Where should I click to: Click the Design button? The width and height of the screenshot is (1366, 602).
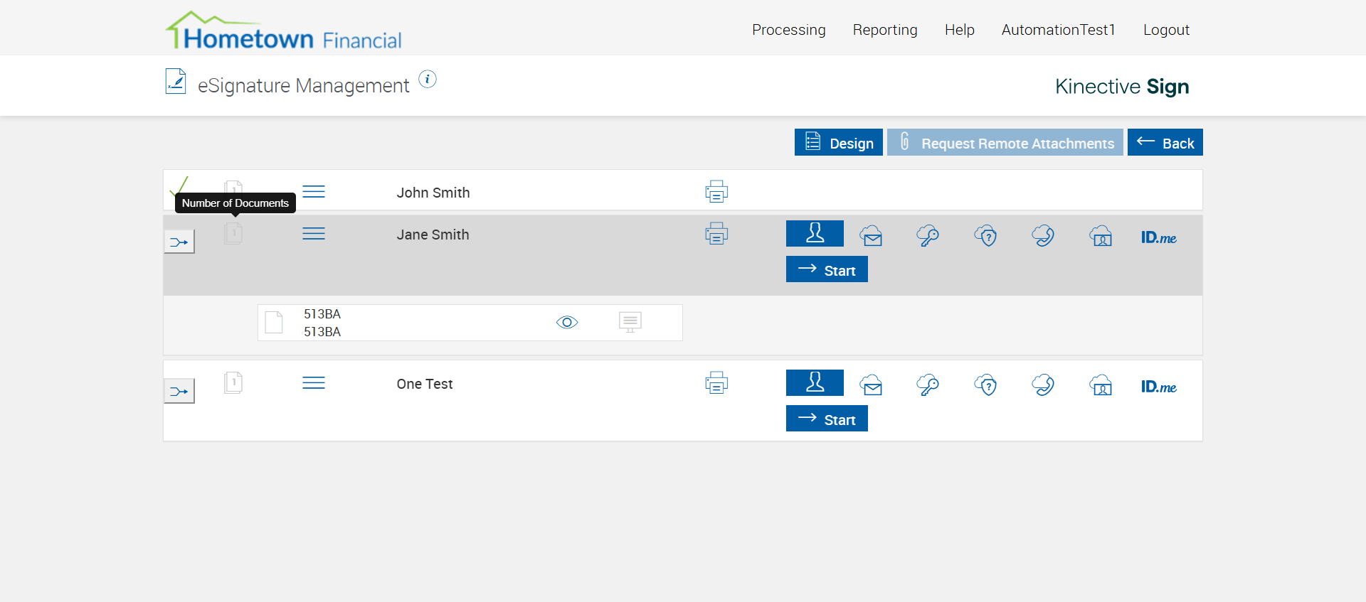[838, 142]
